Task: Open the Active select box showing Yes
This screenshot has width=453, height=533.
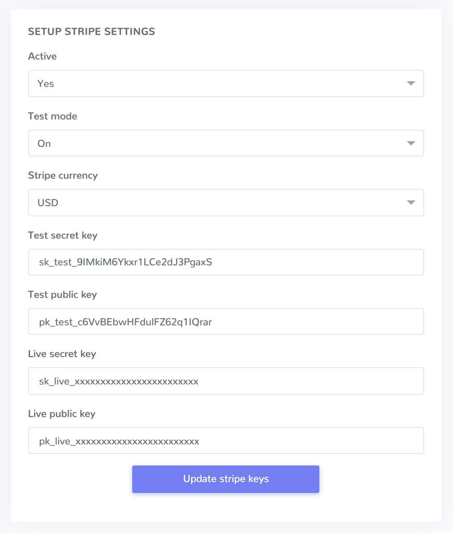Action: coord(217,83)
